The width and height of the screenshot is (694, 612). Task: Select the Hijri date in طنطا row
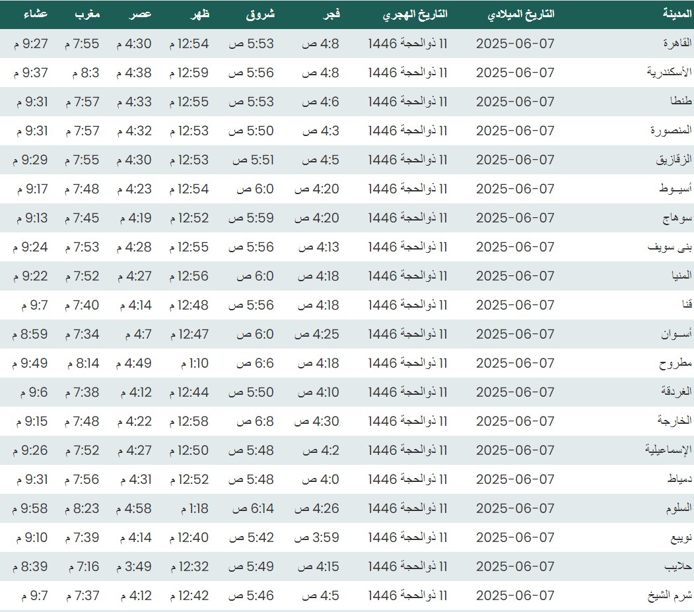point(407,102)
